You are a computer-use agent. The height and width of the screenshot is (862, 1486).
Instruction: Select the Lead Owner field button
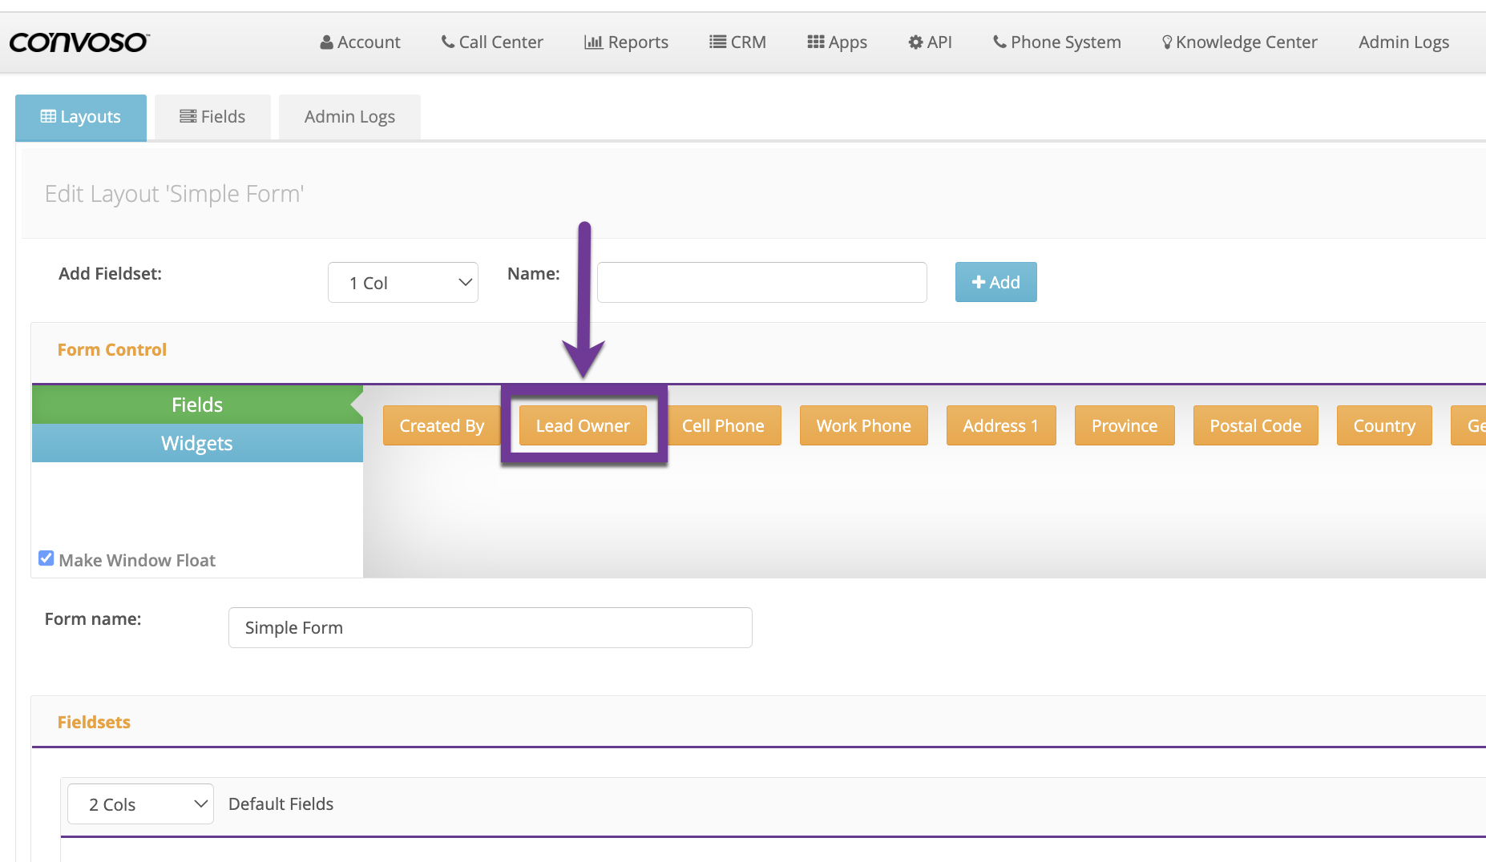pyautogui.click(x=583, y=425)
